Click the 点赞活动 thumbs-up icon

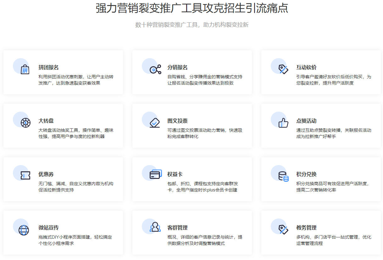pyautogui.click(x=283, y=123)
